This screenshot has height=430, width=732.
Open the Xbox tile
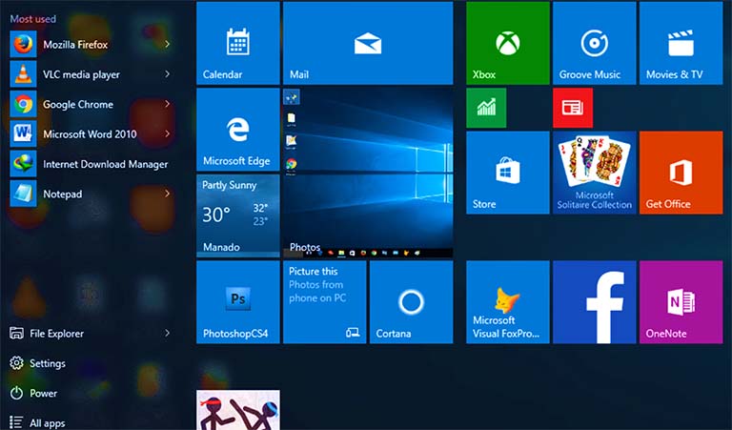tap(508, 43)
